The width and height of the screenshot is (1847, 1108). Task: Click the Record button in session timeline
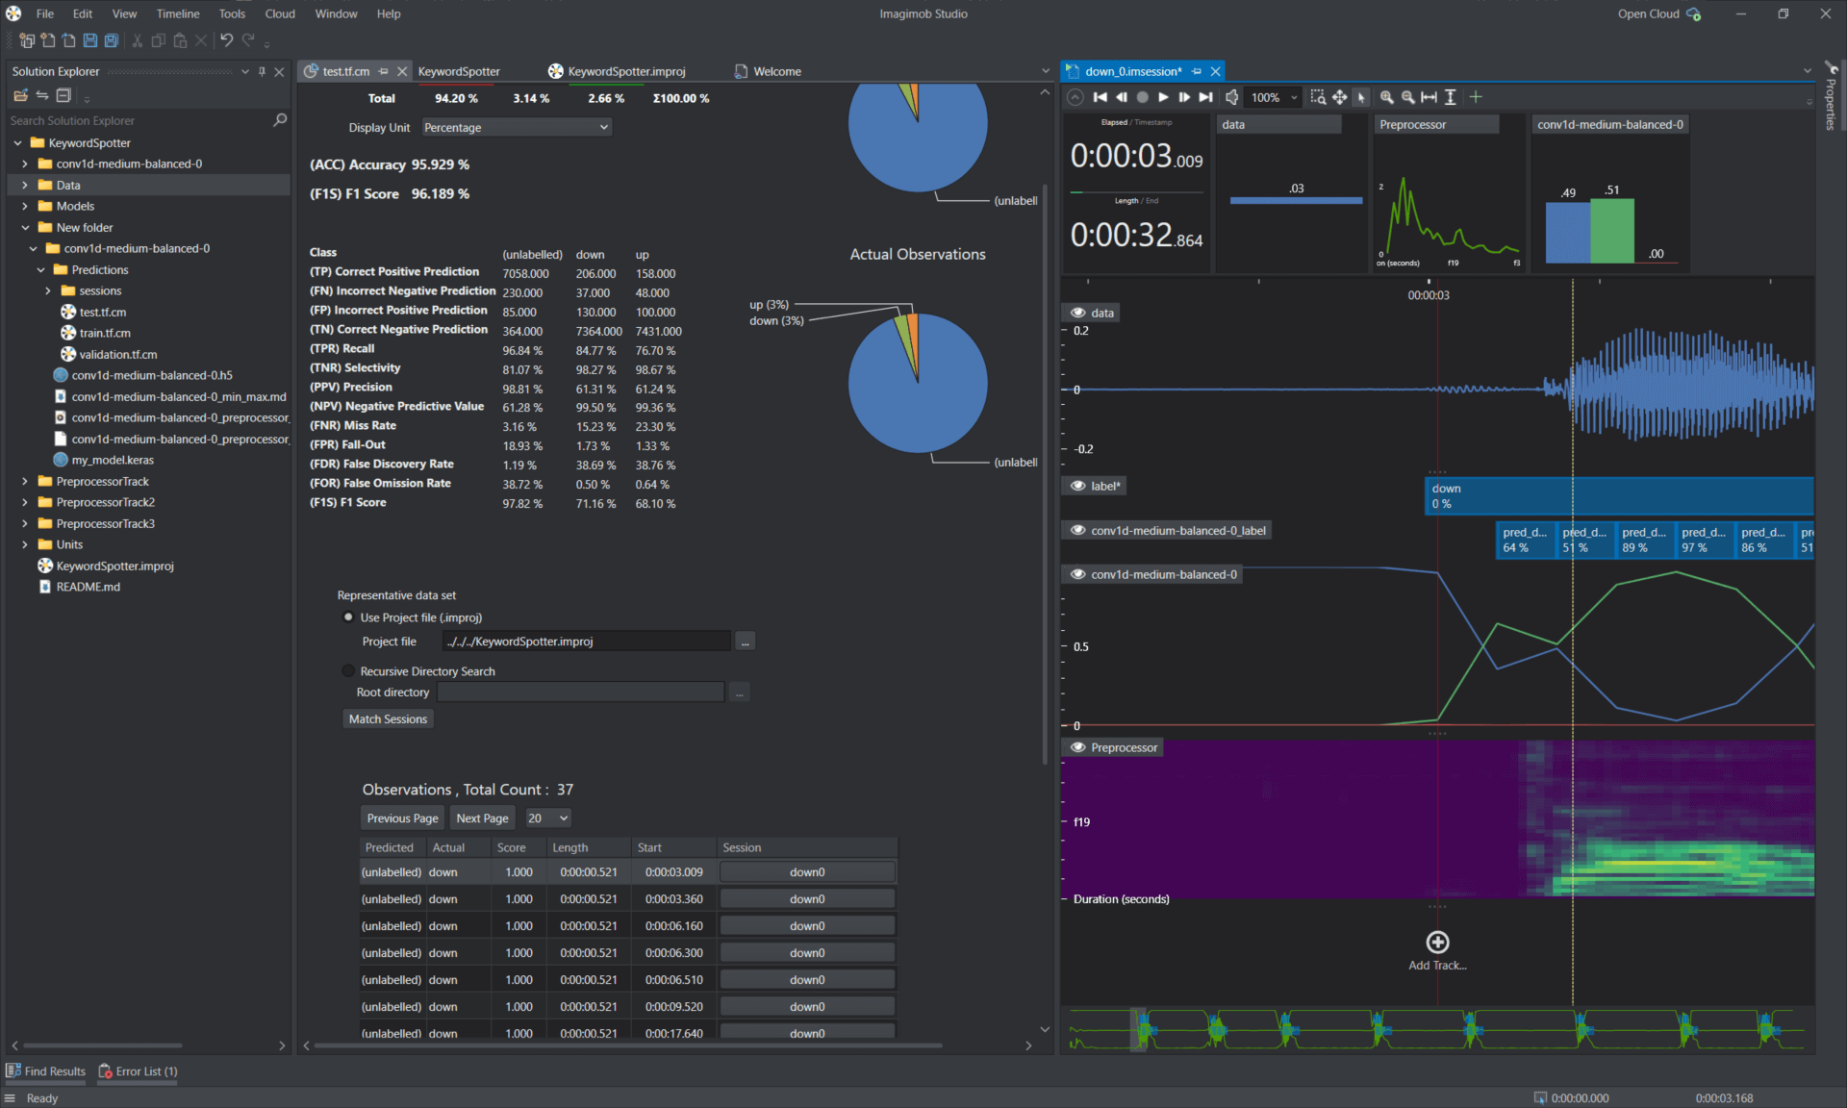tap(1142, 97)
